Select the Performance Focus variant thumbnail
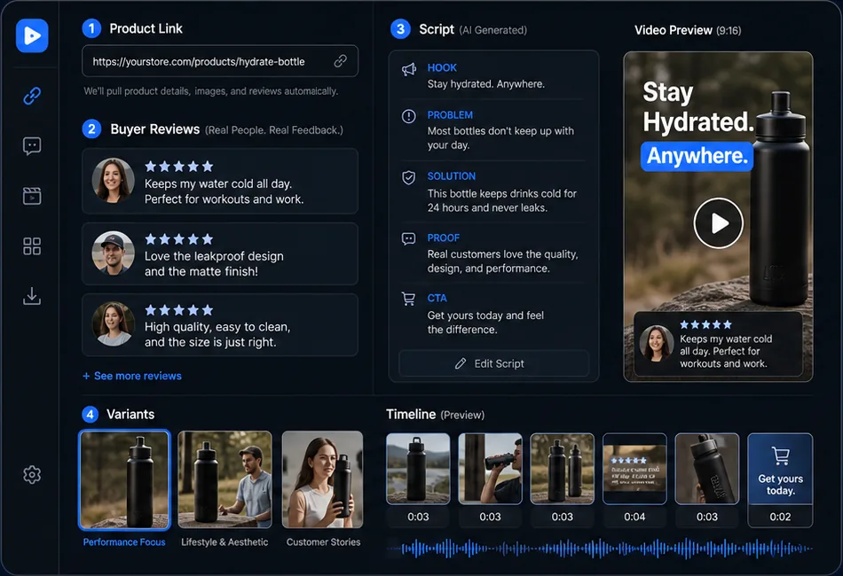 (x=124, y=479)
